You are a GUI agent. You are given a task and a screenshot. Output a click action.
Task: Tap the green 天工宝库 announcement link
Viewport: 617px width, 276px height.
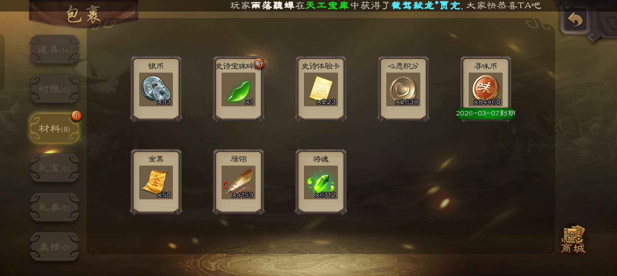click(327, 6)
